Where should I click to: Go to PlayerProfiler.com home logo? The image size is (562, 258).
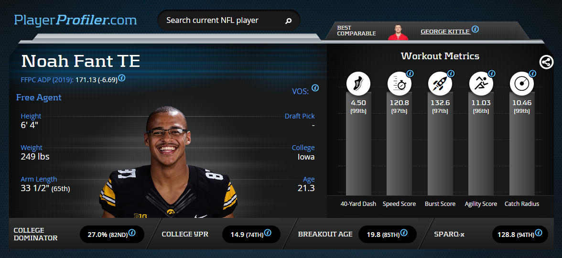click(76, 20)
